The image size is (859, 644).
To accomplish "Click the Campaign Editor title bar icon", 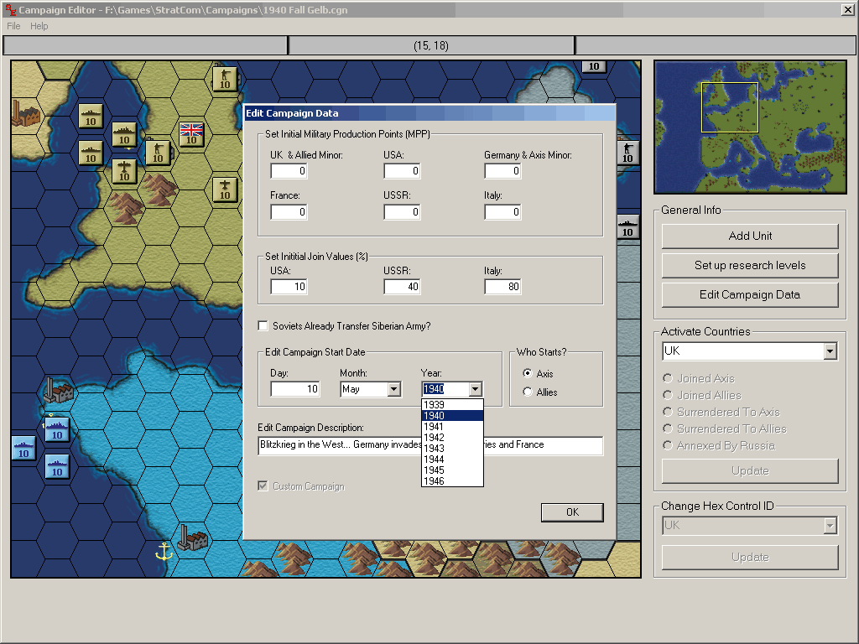I will 10,9.
